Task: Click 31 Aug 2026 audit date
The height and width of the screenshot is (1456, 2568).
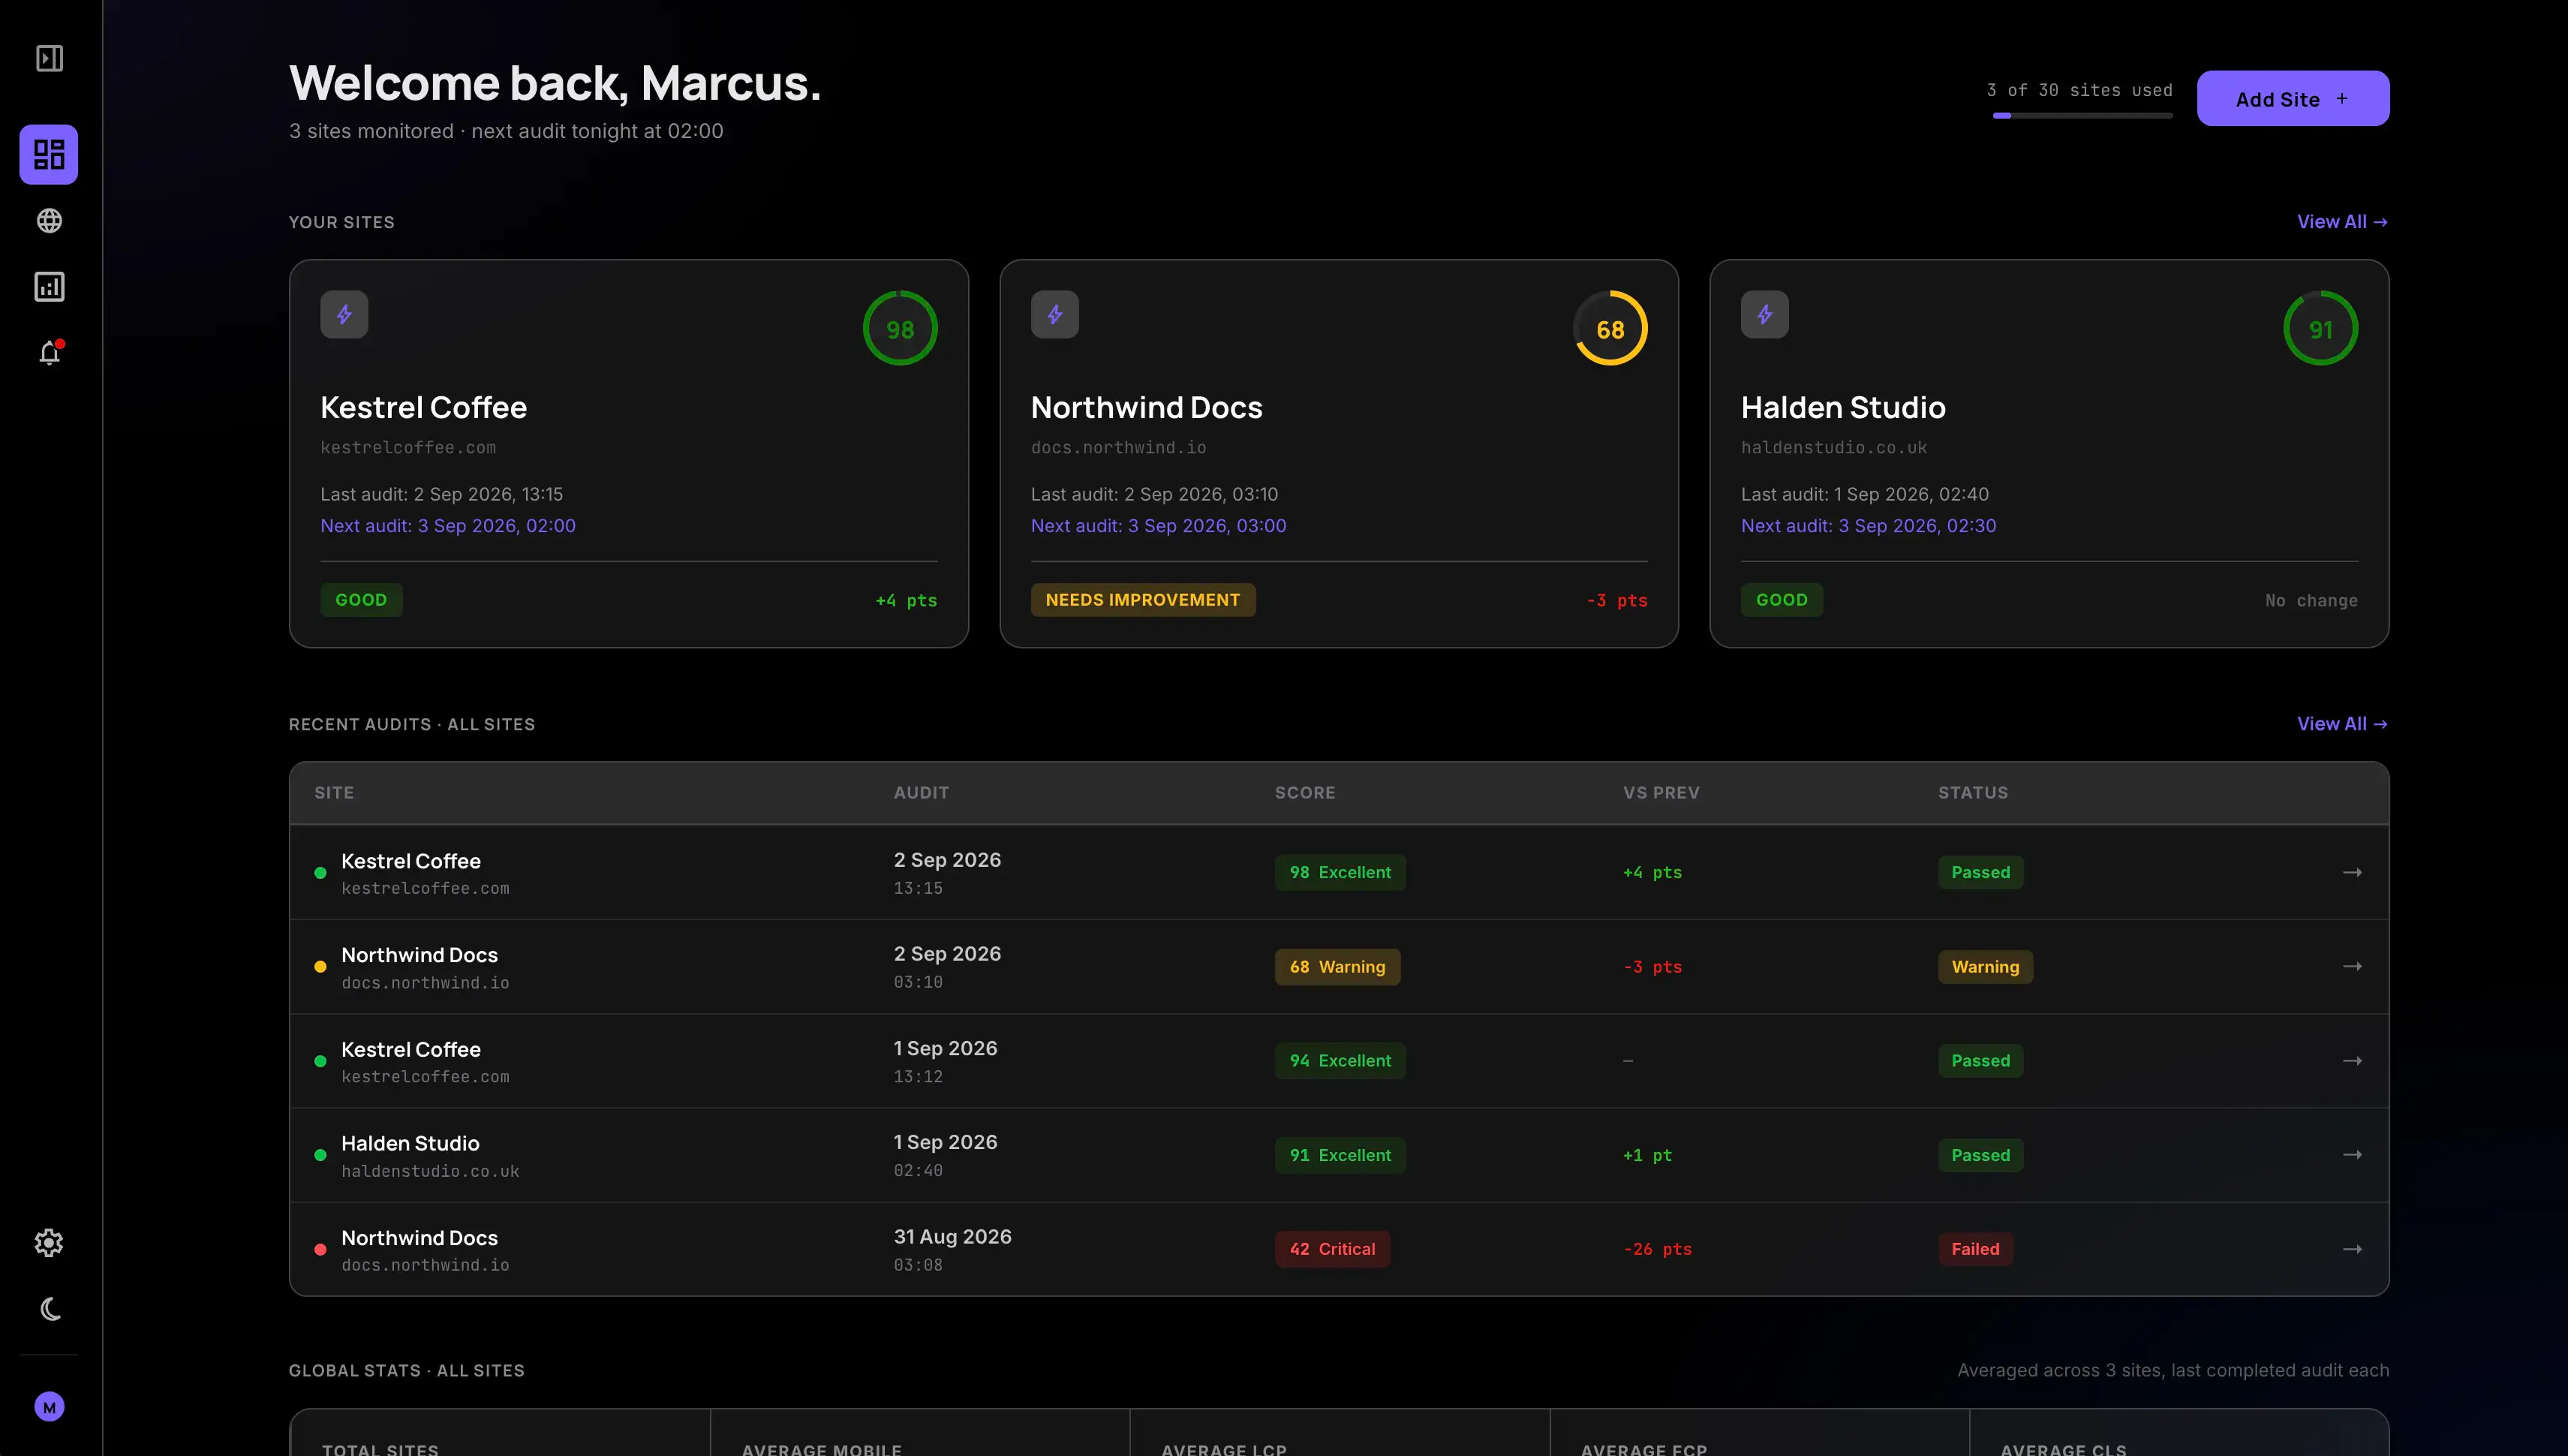Action: pyautogui.click(x=952, y=1237)
